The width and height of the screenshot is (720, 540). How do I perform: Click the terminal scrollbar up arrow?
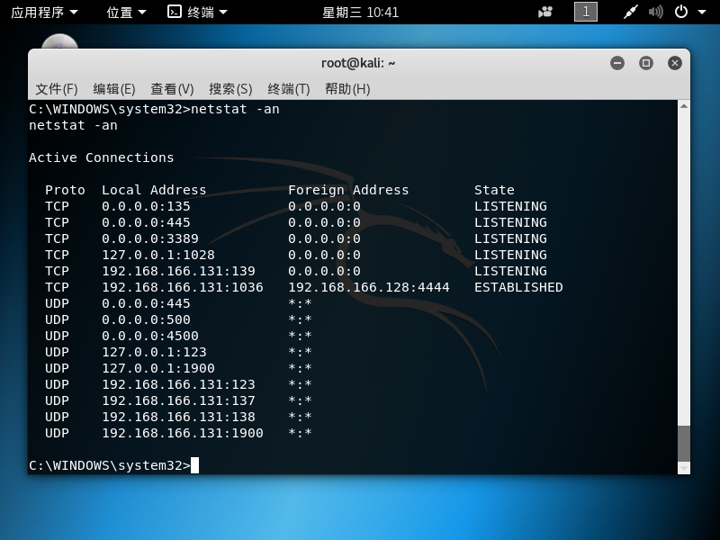point(684,106)
